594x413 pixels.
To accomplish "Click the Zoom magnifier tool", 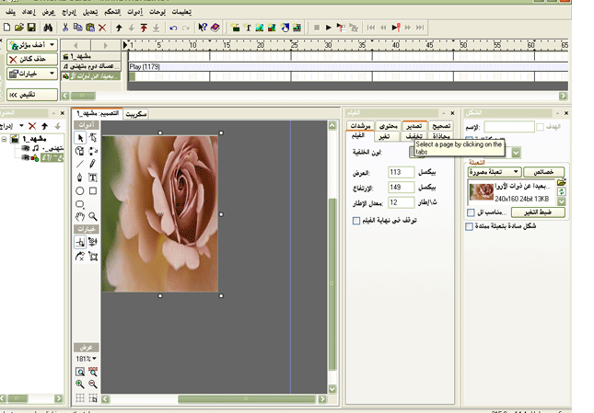I will [x=93, y=216].
